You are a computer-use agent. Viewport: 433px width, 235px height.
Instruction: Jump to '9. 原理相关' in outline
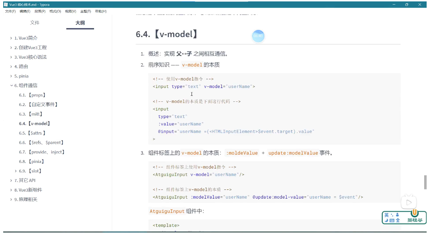(x=26, y=200)
